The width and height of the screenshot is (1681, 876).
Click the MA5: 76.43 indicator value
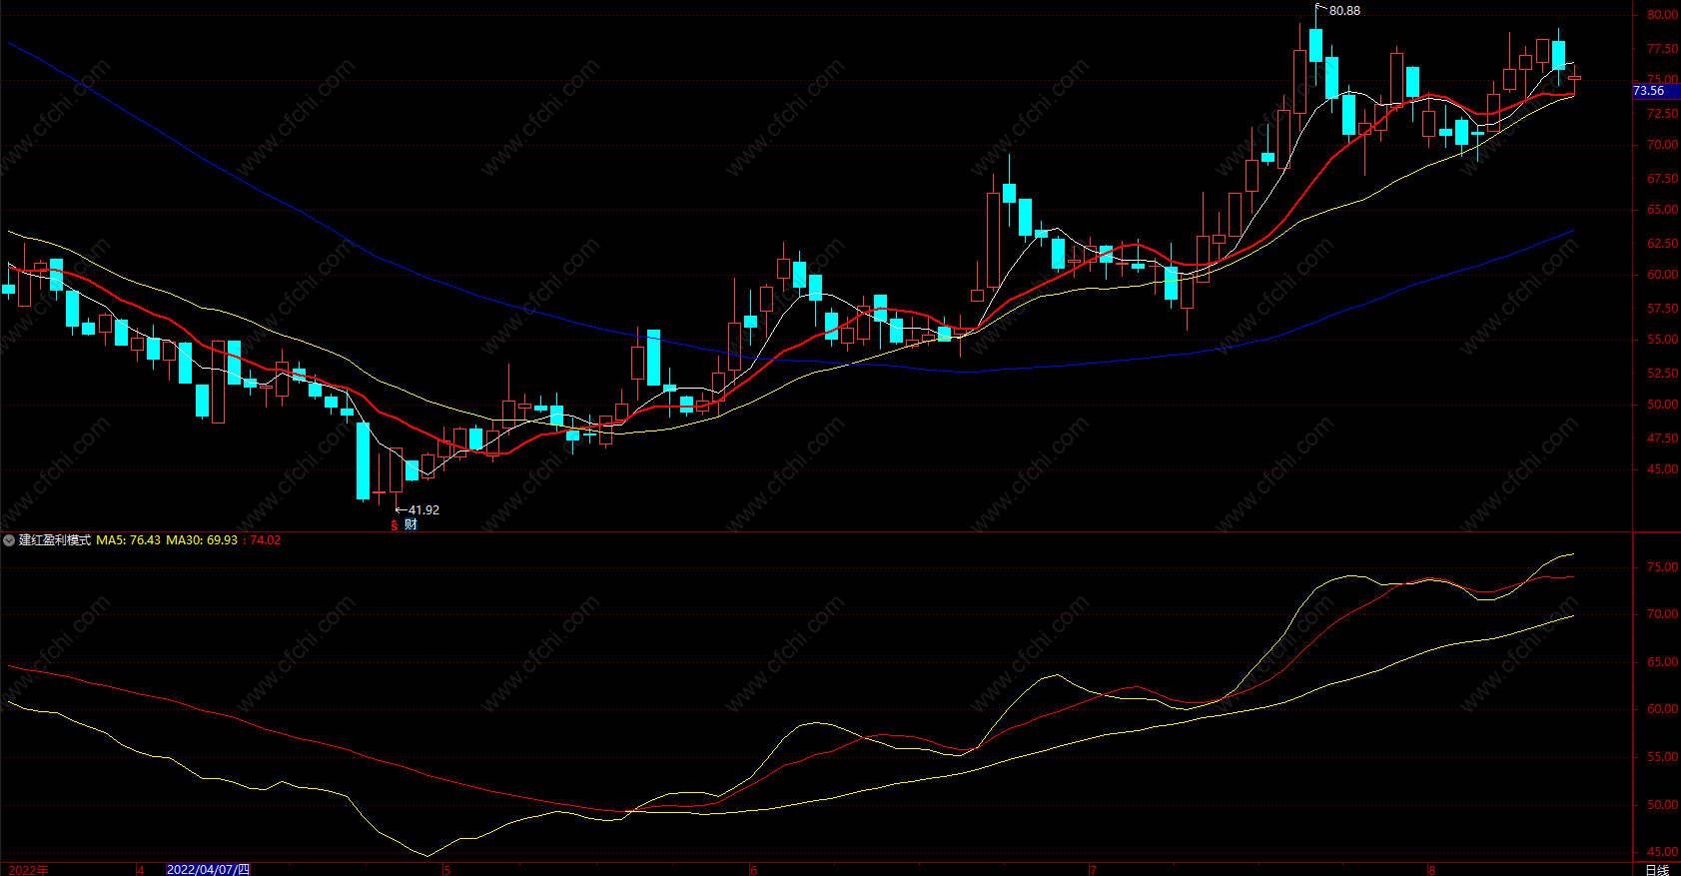click(x=128, y=540)
